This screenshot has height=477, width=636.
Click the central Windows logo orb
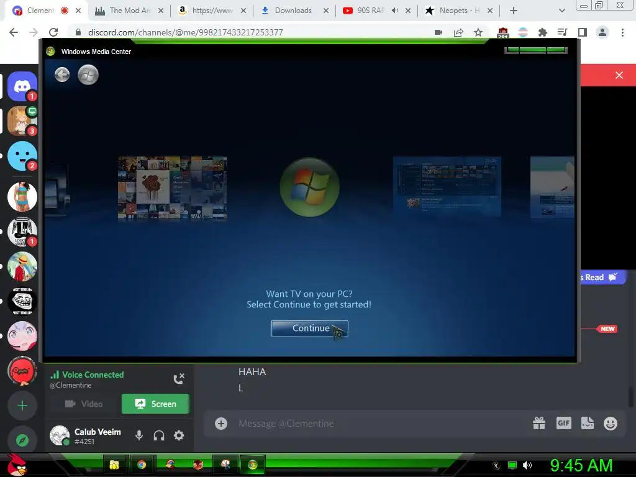(309, 187)
